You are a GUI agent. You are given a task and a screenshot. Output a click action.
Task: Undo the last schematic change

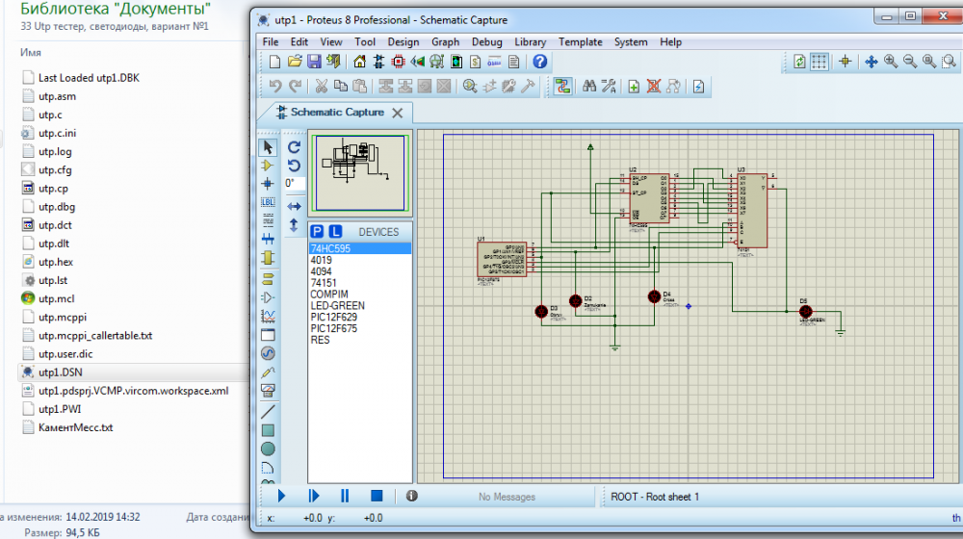pos(275,87)
